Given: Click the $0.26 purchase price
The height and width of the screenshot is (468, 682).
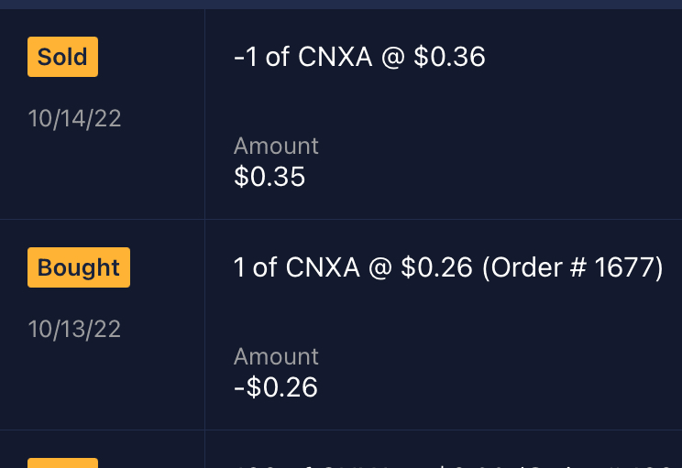Looking at the screenshot, I should [436, 267].
